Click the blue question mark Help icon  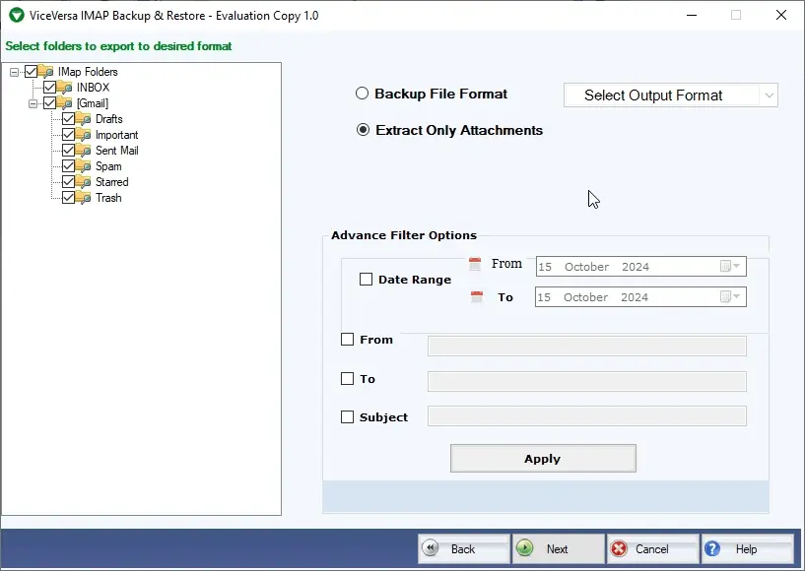(x=712, y=548)
